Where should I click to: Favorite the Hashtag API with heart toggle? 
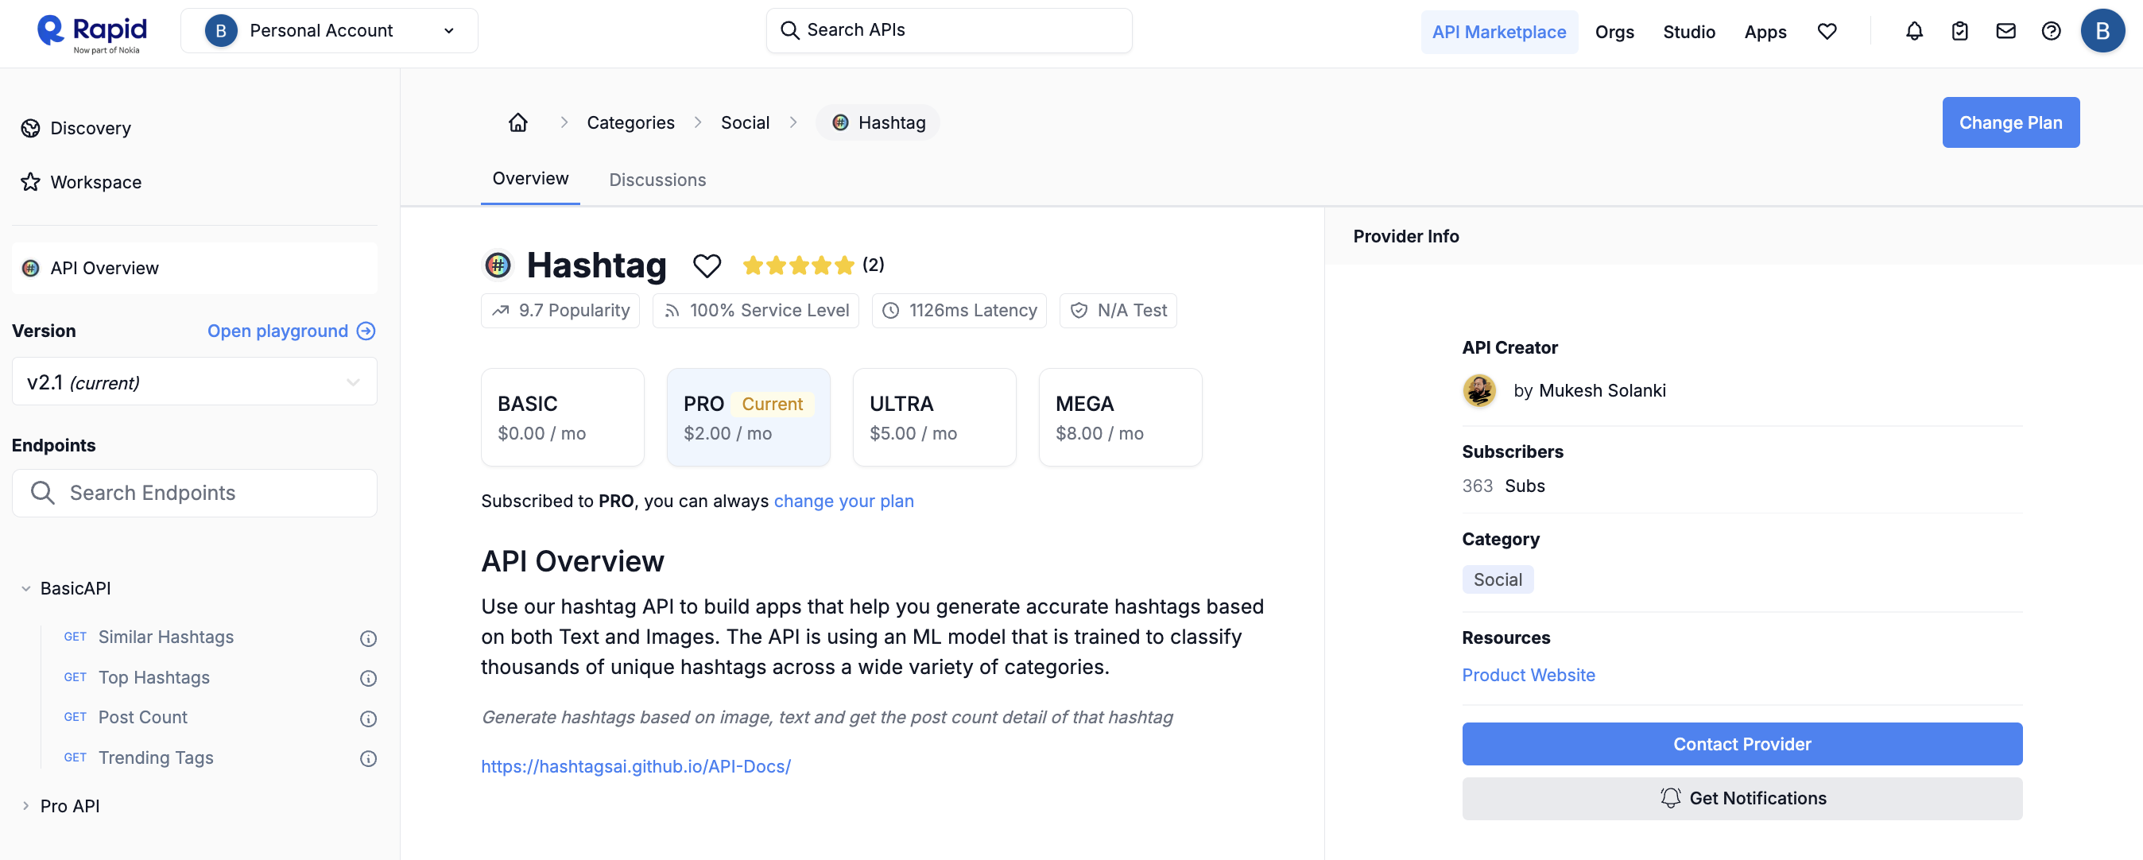(x=707, y=266)
